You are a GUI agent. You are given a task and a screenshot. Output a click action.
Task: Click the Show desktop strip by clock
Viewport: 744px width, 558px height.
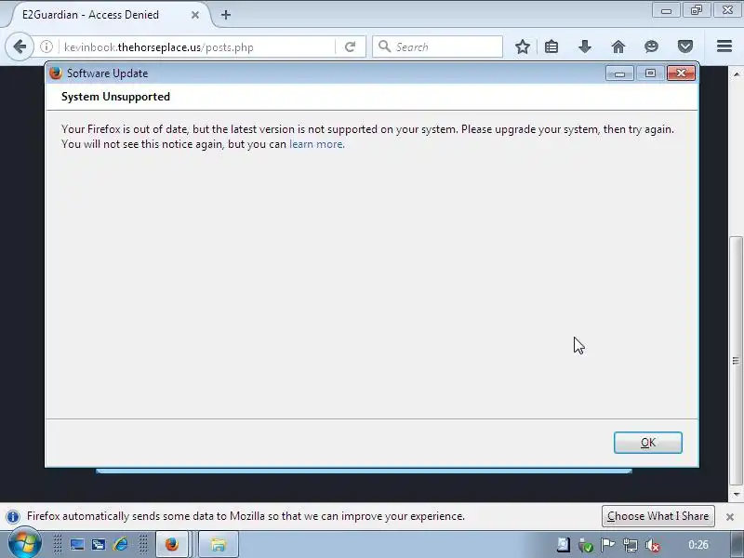pos(737,544)
